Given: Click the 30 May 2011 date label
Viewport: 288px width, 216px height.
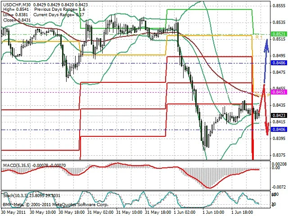Looking at the screenshot, I should pos(14,212).
